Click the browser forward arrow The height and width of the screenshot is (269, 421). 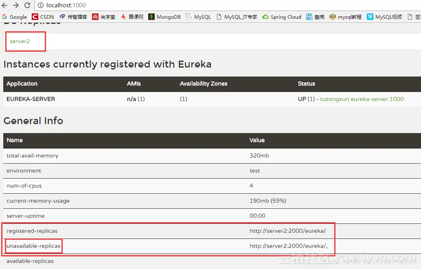(16, 6)
